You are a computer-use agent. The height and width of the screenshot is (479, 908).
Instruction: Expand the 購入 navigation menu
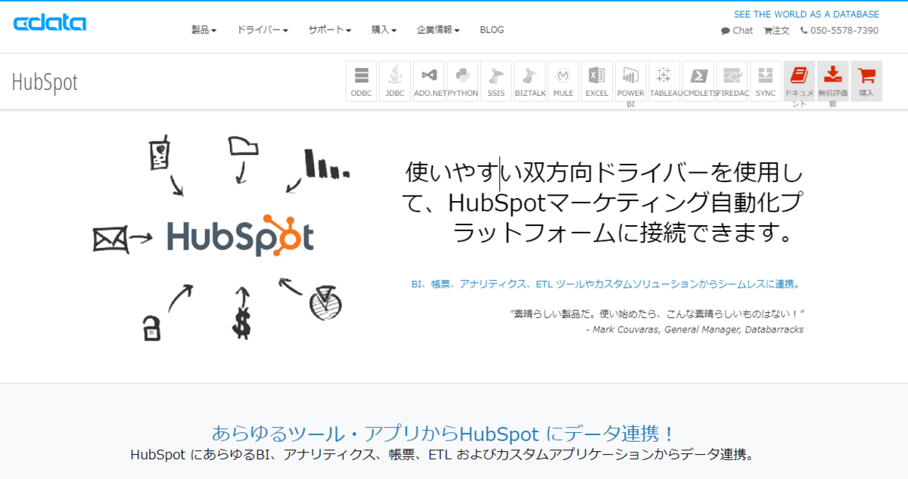point(384,30)
